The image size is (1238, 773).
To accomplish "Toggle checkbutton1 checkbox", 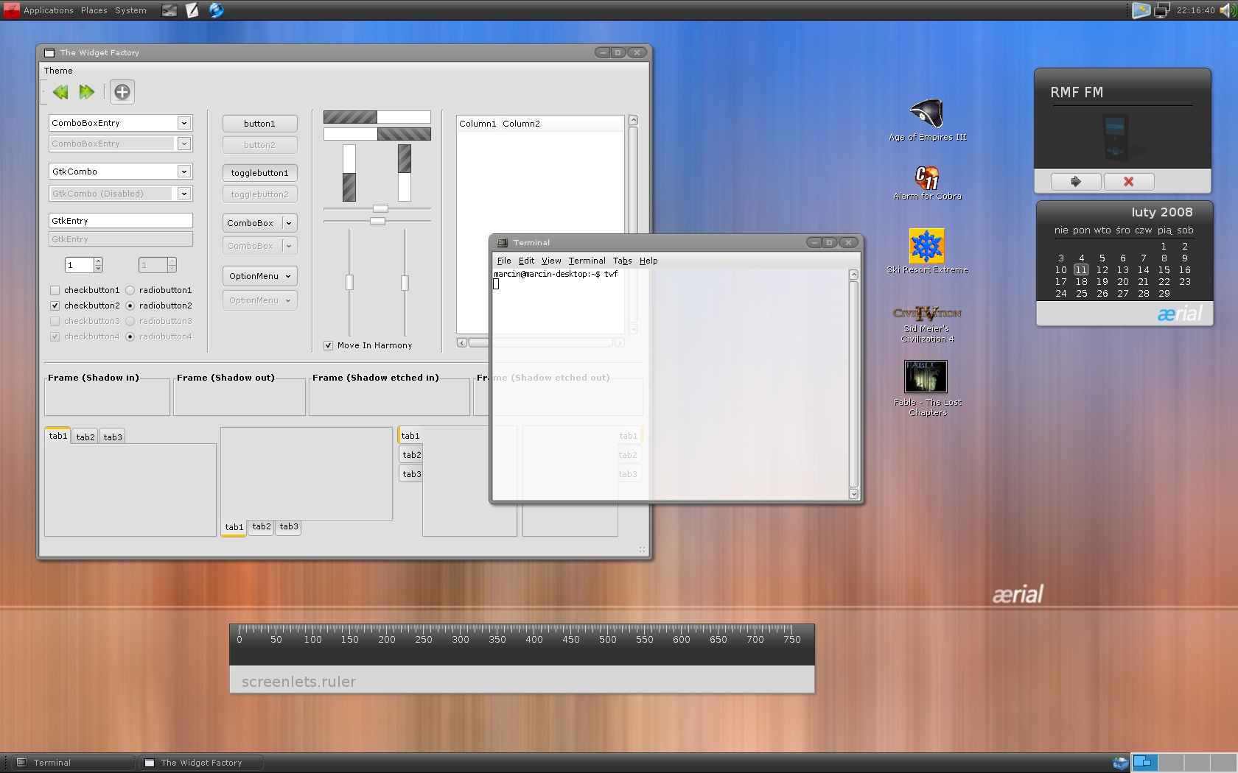I will [55, 290].
